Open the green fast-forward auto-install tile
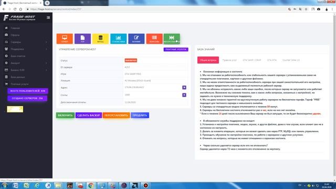The width and height of the screenshot is (336, 189). point(172,38)
